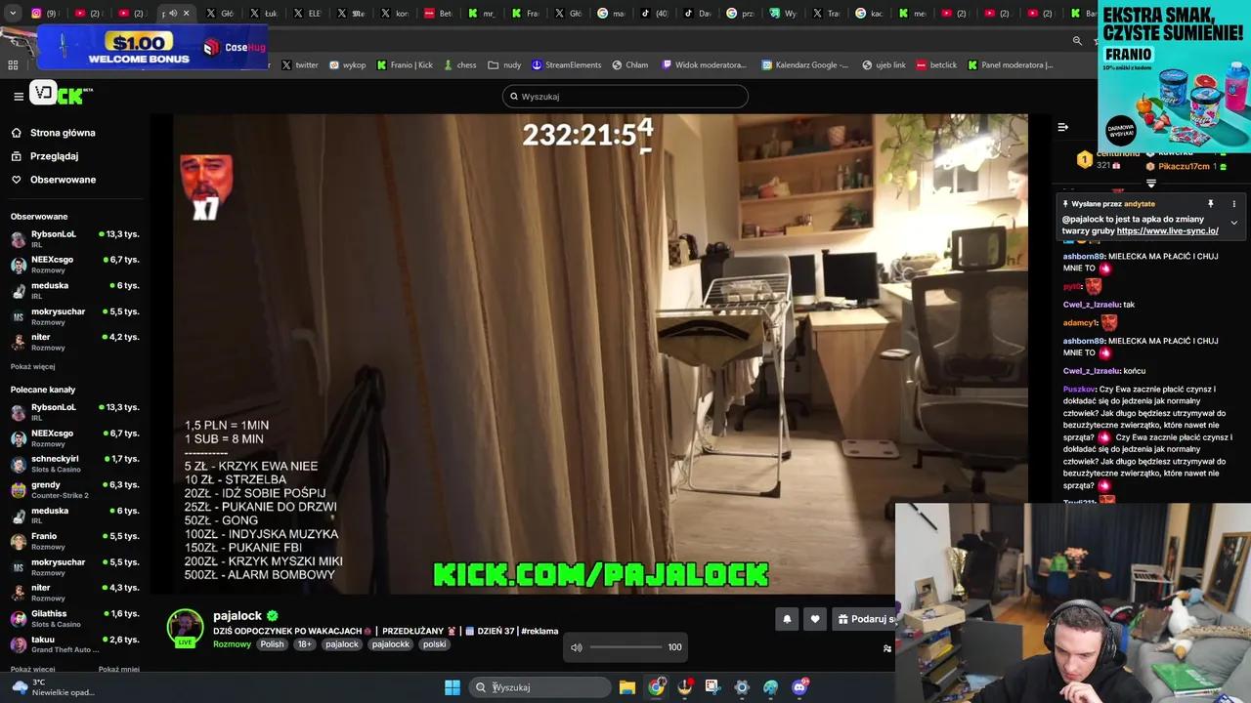Open NEEXcsgo in the Obserwowane list
Viewport: 1251px width, 703px height.
point(74,264)
